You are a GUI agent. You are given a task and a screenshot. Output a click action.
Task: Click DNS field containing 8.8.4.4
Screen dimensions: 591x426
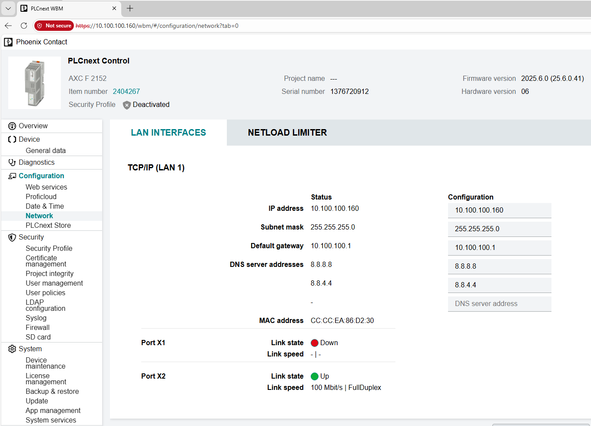click(x=500, y=285)
